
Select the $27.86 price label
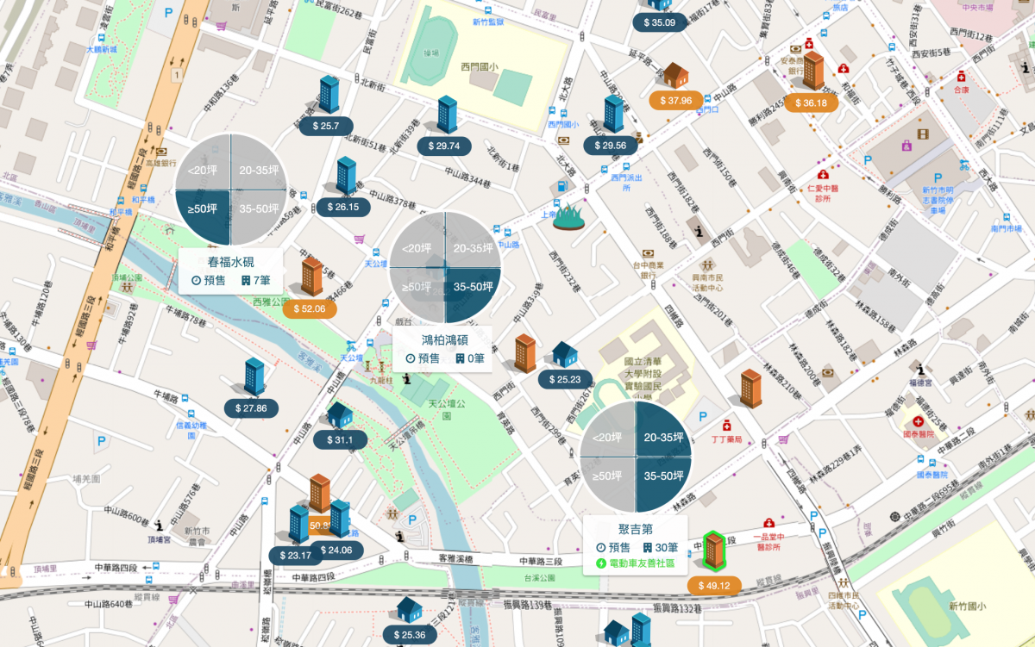[x=251, y=408]
